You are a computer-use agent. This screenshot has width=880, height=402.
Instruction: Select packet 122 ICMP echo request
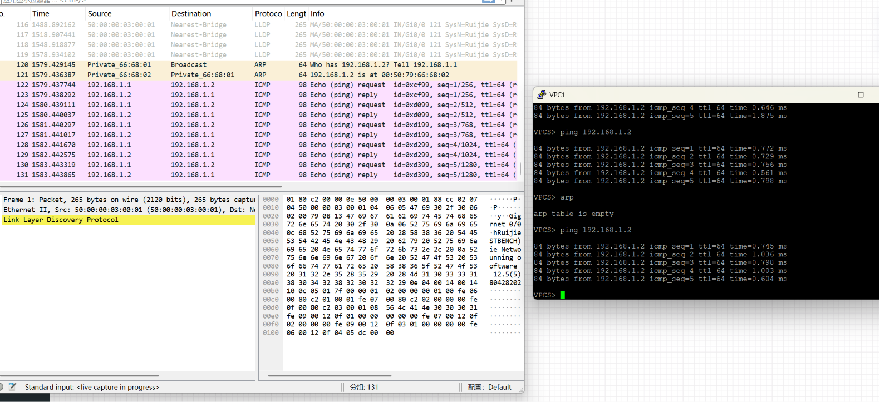pyautogui.click(x=259, y=85)
